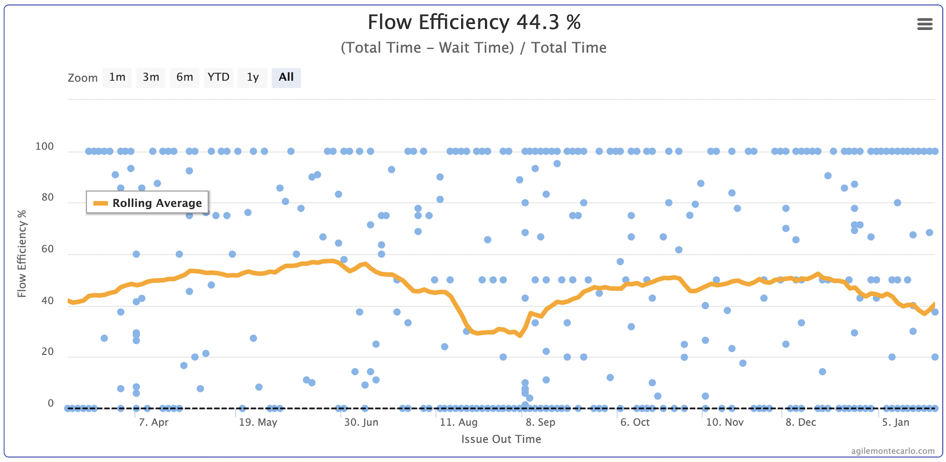Select the 1m zoom range
The height and width of the screenshot is (462, 946).
click(x=117, y=78)
